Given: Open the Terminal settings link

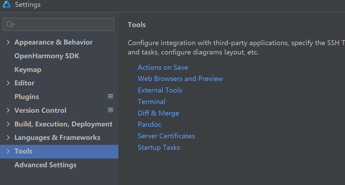Looking at the screenshot, I should pyautogui.click(x=152, y=102).
